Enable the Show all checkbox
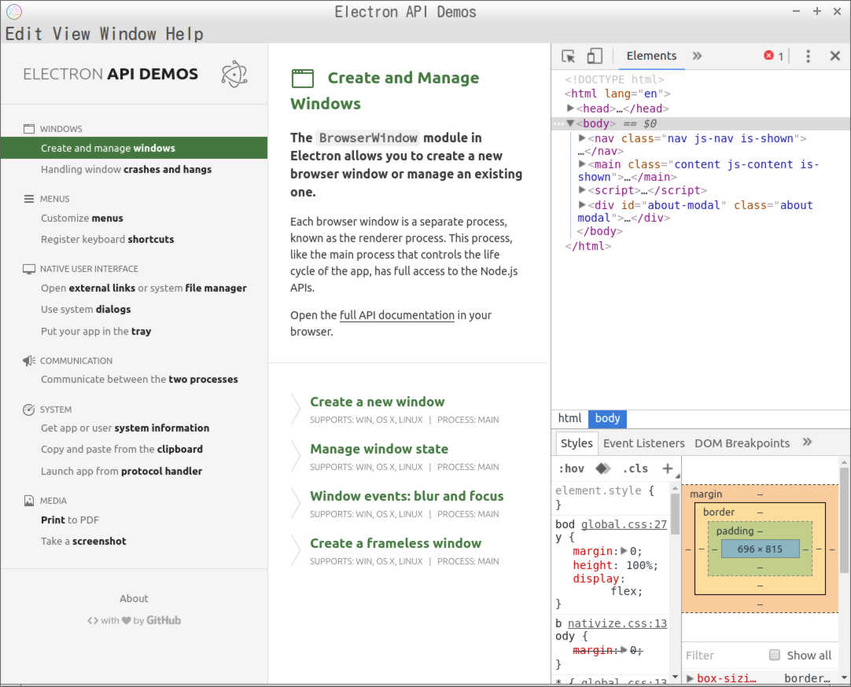Image resolution: width=851 pixels, height=687 pixels. (775, 655)
